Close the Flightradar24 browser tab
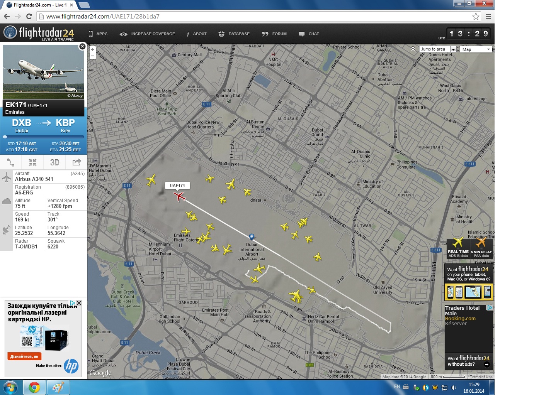Screen dimensions: 551x395 click(x=71, y=5)
